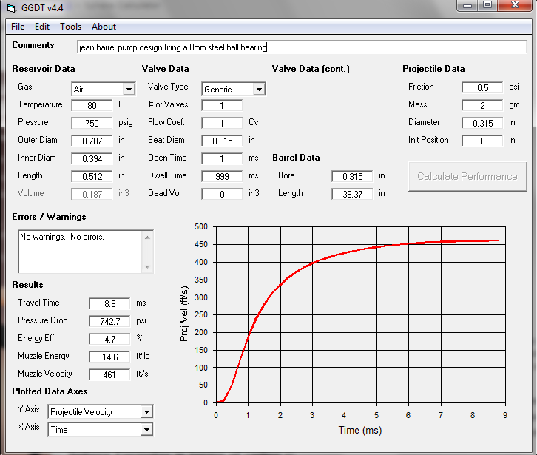This screenshot has height=455, width=537.
Task: Click the Barrel Length input field
Action: [x=353, y=194]
